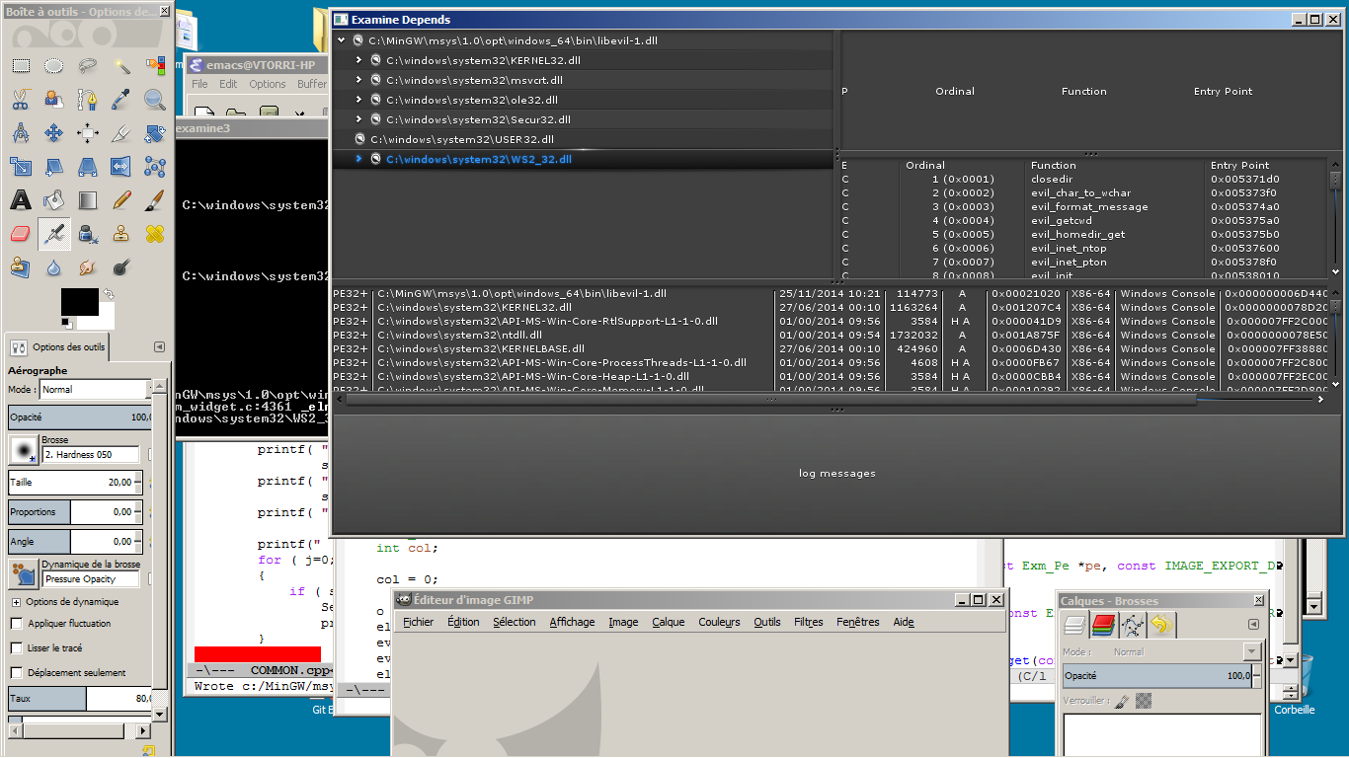The image size is (1349, 758).
Task: Activate the Zoom magnifier tool
Action: 155,99
